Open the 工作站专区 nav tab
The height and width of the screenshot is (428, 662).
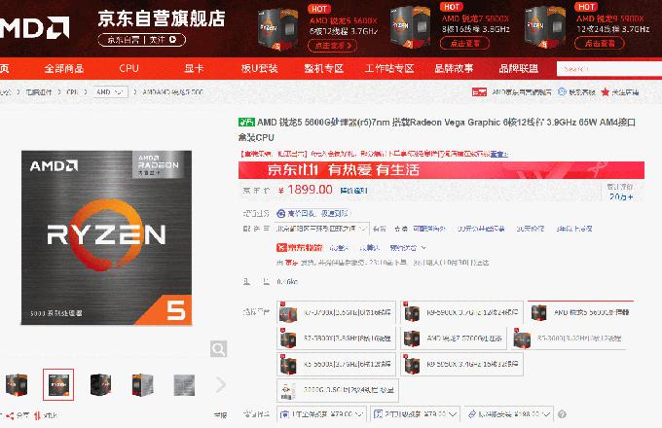[389, 68]
